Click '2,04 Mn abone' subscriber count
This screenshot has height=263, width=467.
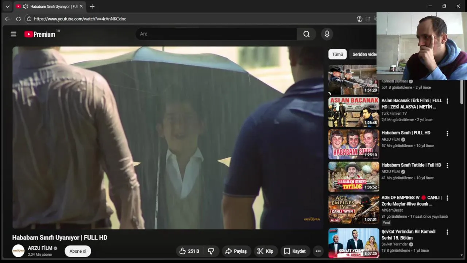coord(40,255)
